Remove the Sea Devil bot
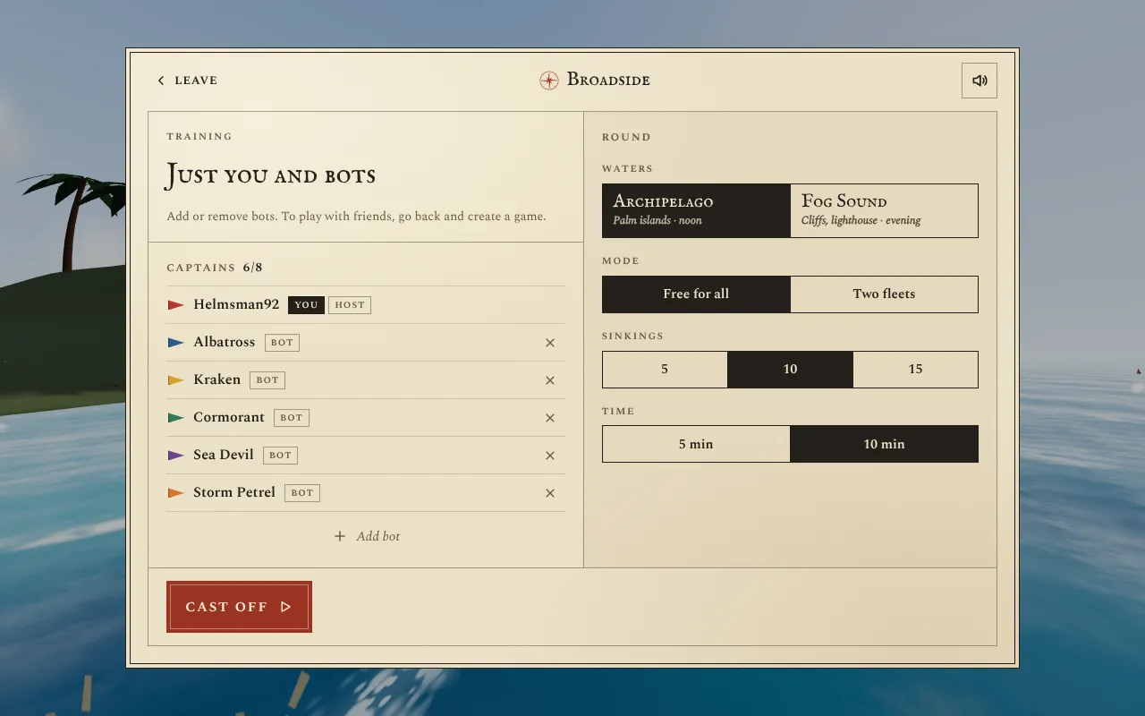The width and height of the screenshot is (1145, 716). pos(550,456)
